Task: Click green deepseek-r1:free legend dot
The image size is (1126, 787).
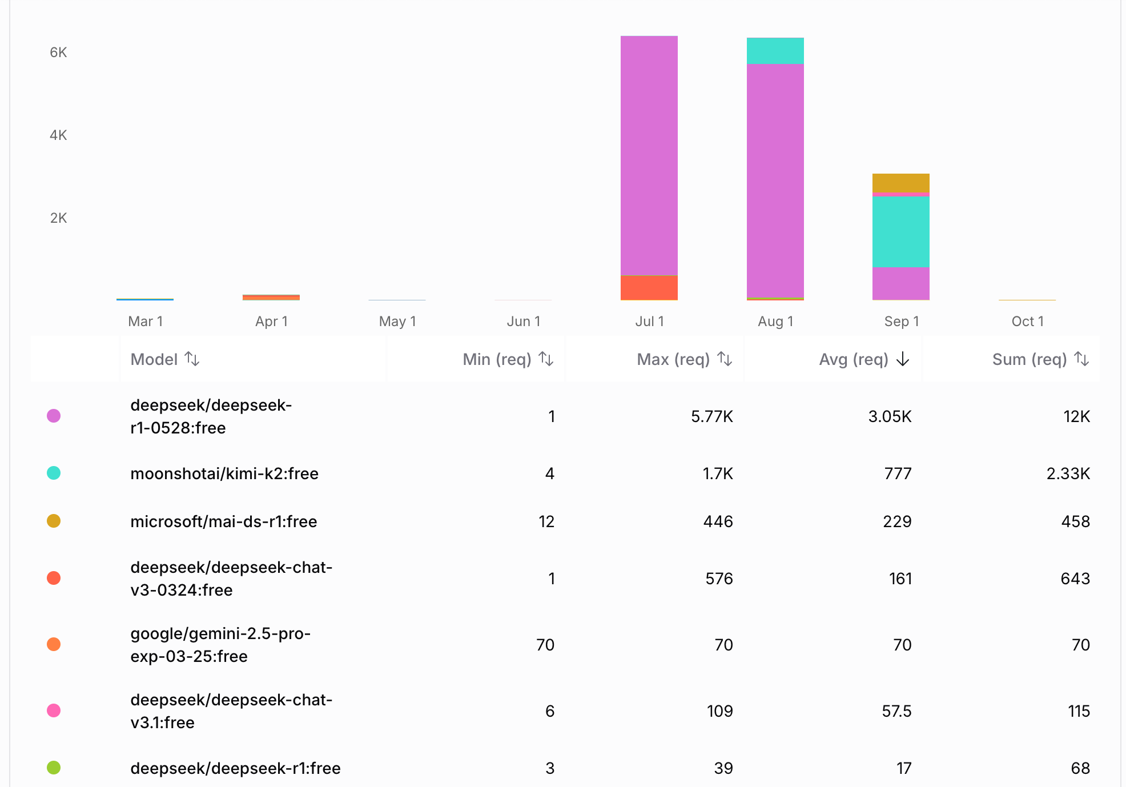Action: pyautogui.click(x=54, y=768)
